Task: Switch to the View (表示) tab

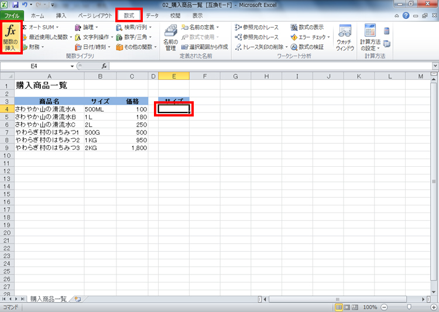Action: [197, 16]
